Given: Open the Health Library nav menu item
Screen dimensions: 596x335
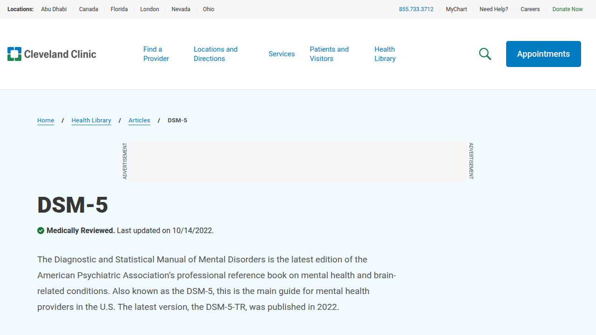Looking at the screenshot, I should pyautogui.click(x=385, y=54).
